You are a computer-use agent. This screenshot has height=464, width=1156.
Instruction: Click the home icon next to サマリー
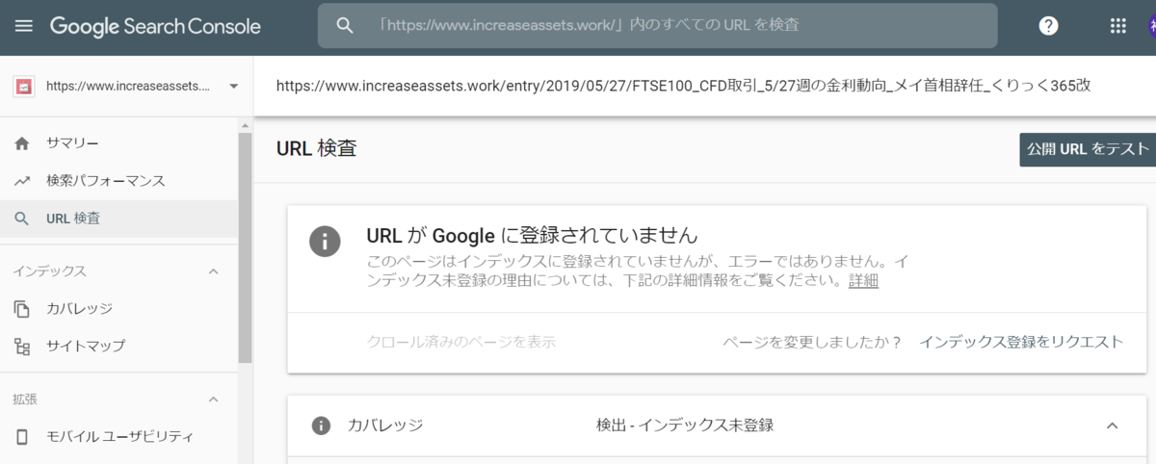pos(22,143)
